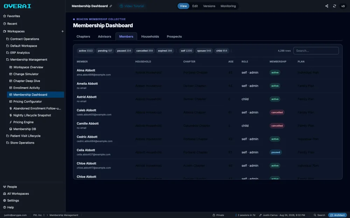Viewport: 350px width, 218px height.
Task: Click the OVERAI logo
Action: tap(17, 6)
